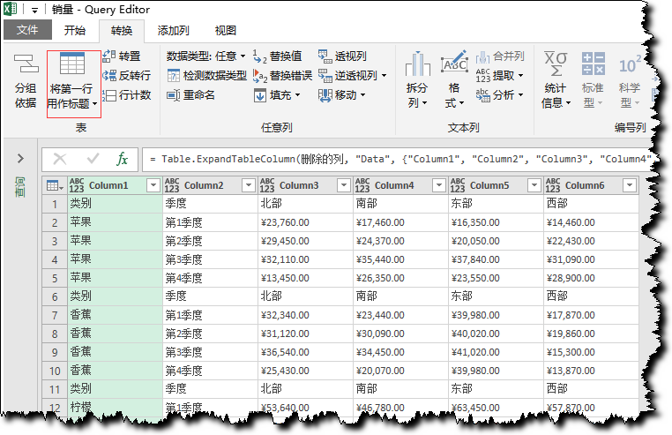Open the Move (移动) menu
The image size is (672, 435).
(342, 94)
